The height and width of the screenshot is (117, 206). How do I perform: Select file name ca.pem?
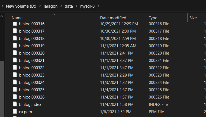click(25, 112)
